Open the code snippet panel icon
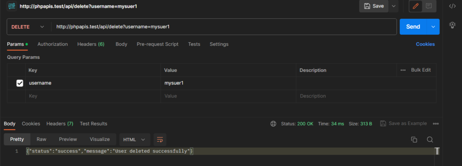Screen dimensions: 462x166 [452, 6]
